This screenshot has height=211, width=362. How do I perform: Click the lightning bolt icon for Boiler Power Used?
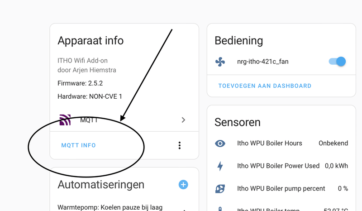(x=220, y=166)
